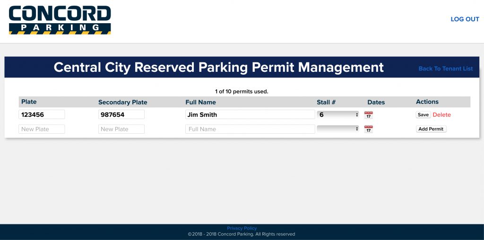Click LOG OUT in top right
The height and width of the screenshot is (240, 484).
[x=465, y=19]
